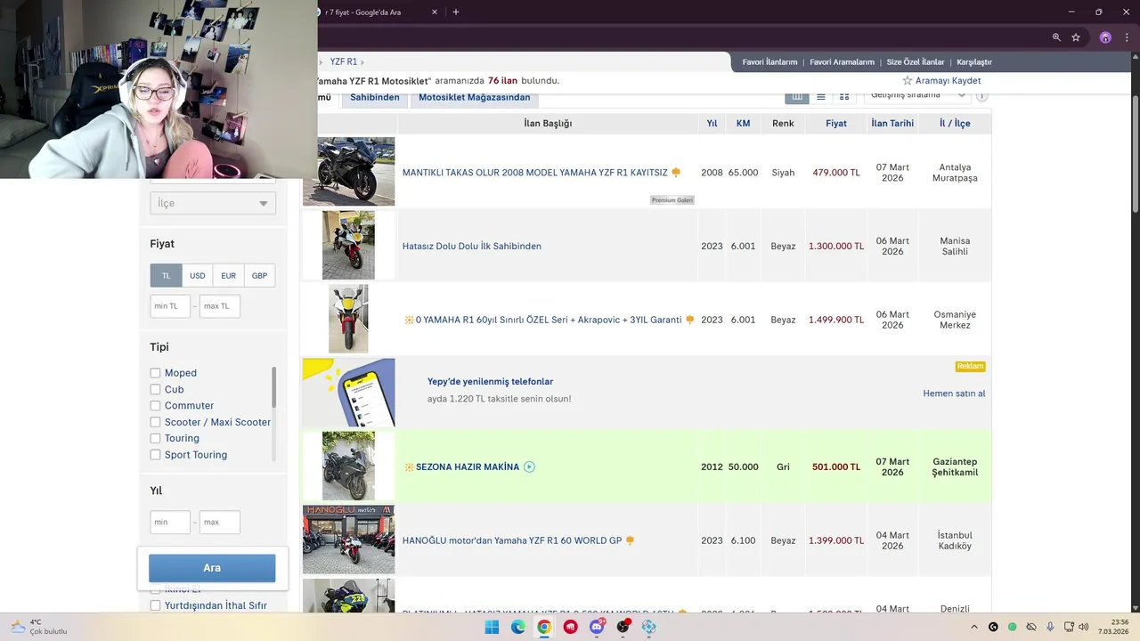1140x641 pixels.
Task: Close the Google'da Ara tab
Action: [x=435, y=12]
